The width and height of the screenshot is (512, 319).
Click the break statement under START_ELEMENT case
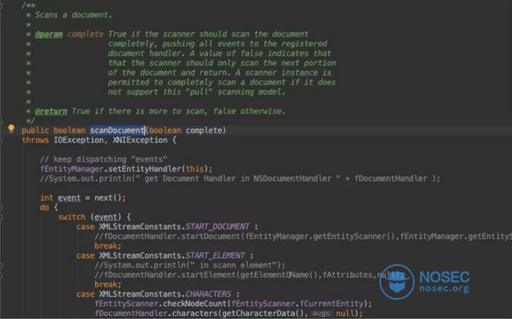(107, 284)
